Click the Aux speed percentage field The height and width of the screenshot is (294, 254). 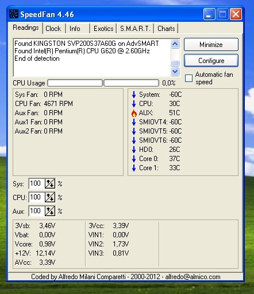37,211
